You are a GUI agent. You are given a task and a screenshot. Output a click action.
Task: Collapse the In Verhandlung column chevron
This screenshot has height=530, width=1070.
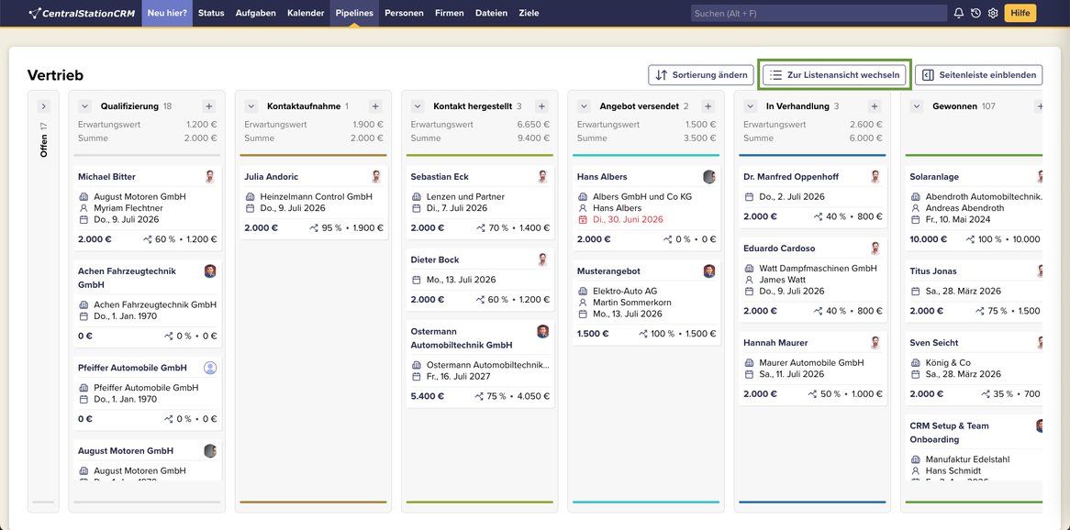(x=750, y=106)
